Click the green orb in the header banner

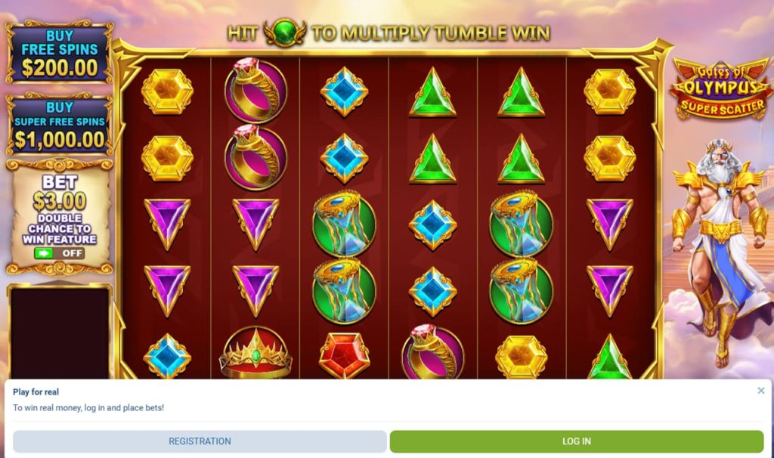(285, 32)
